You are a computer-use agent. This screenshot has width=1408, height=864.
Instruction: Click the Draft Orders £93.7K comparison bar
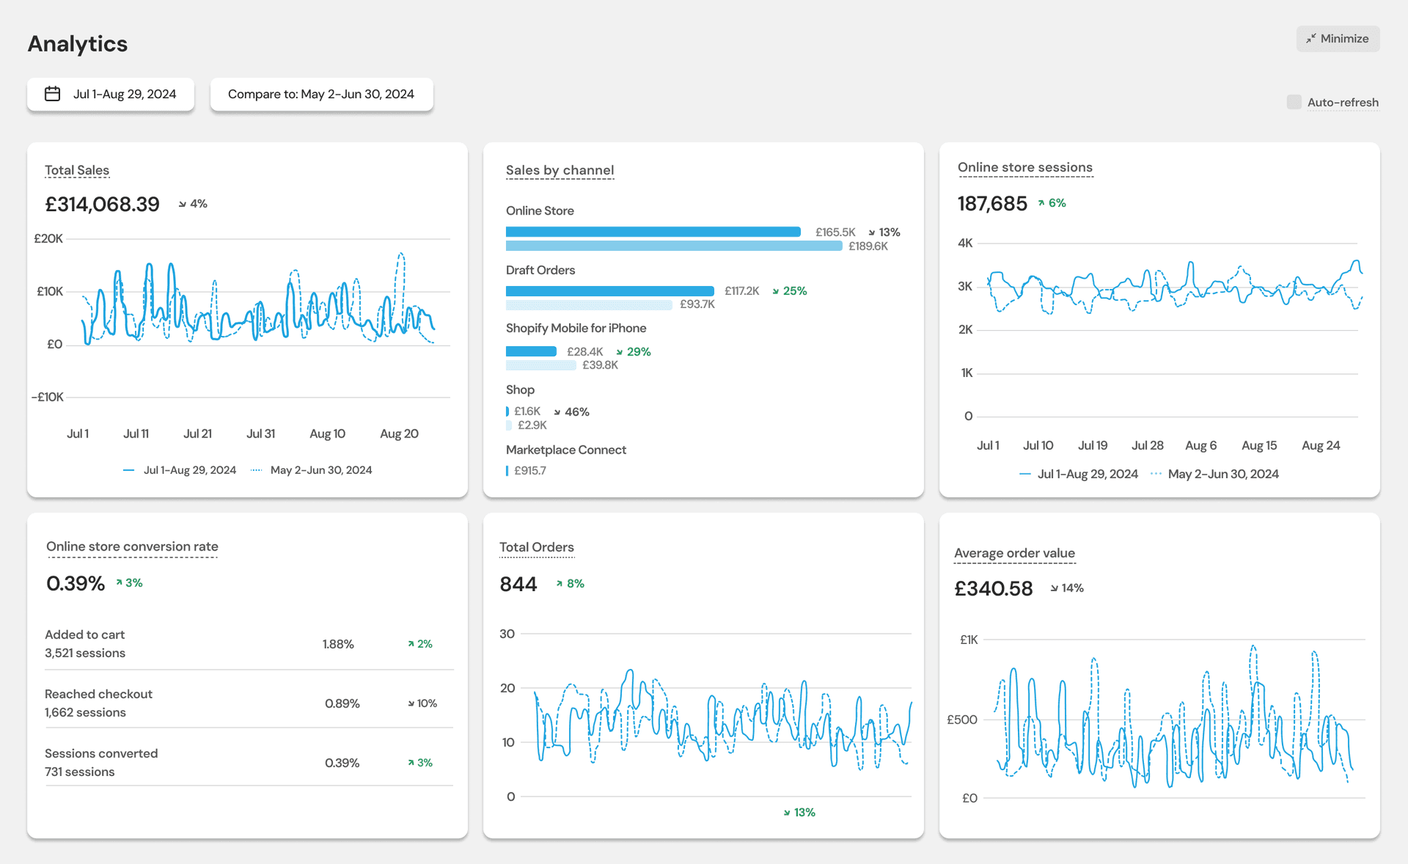coord(589,304)
